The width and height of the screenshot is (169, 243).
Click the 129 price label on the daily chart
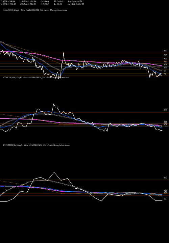[166, 55]
